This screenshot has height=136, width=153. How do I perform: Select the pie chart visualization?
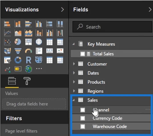18,42
